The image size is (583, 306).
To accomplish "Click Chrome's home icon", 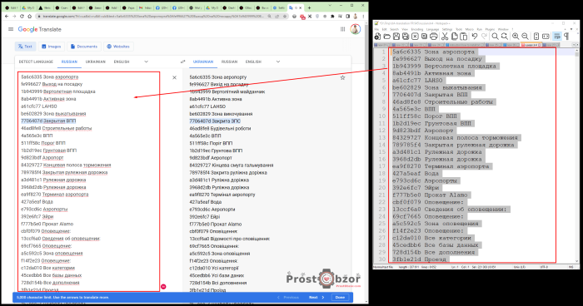I will [x=29, y=17].
